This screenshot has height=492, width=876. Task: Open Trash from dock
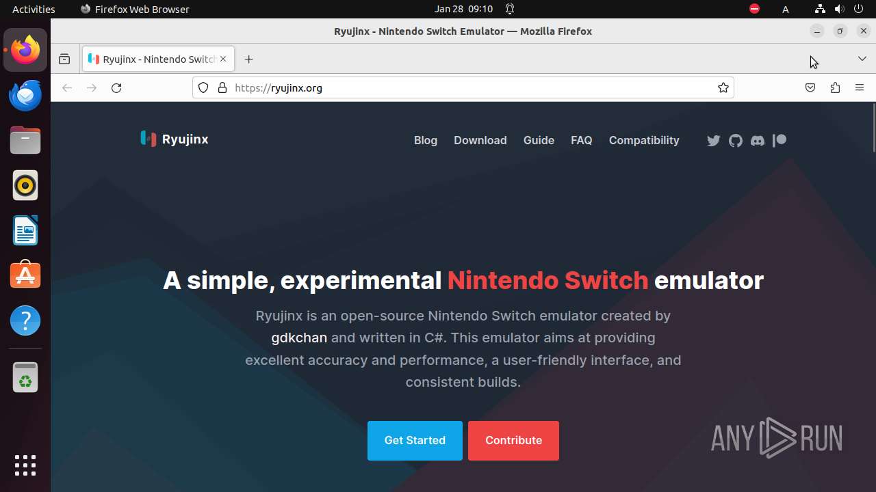pos(25,377)
